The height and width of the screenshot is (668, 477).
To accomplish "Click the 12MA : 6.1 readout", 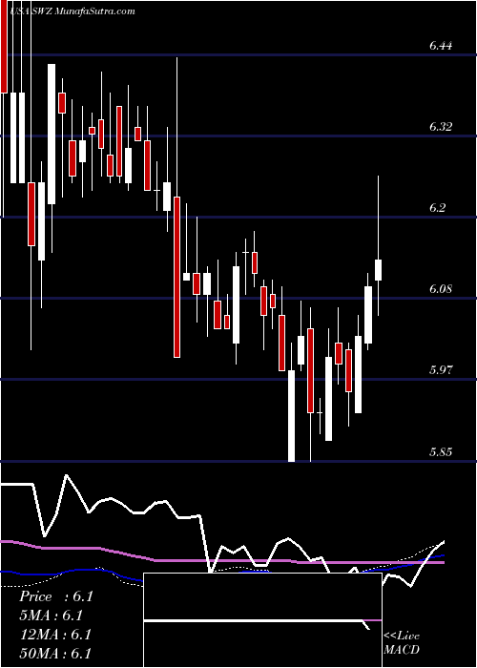I will click(x=55, y=635).
